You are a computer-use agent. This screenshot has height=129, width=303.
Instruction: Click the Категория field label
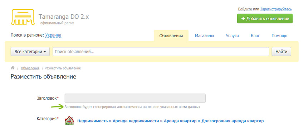coord(47,119)
